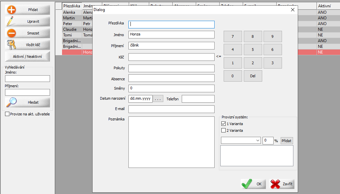This screenshot has width=340, height=194.
Task: Open date picker with the ... button
Action: [158, 99]
